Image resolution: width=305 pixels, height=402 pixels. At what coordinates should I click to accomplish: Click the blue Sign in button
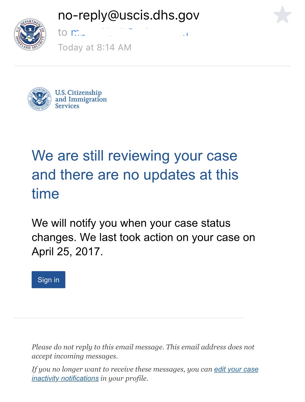(x=49, y=280)
